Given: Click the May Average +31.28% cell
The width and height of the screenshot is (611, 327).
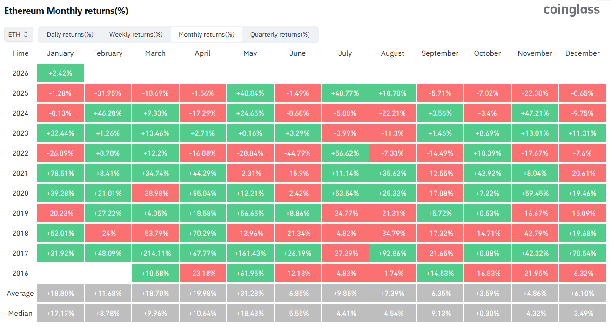Looking at the screenshot, I should (x=250, y=294).
